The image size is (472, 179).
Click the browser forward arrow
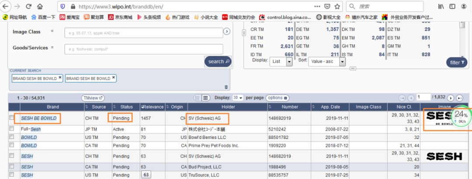[17, 6]
